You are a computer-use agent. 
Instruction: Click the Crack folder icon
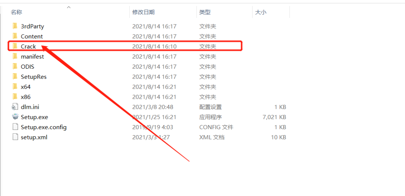[x=15, y=46]
